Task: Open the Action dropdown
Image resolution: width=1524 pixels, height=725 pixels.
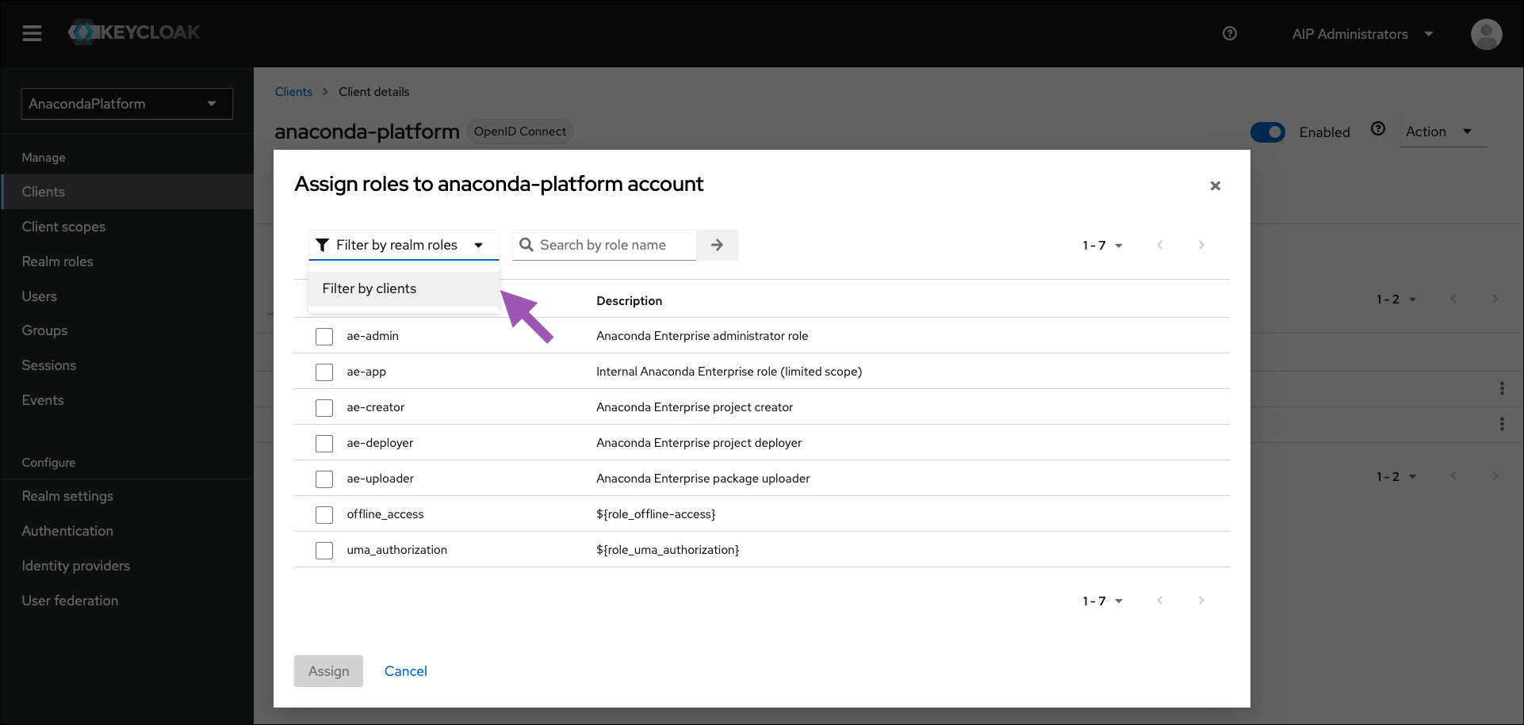Action: [x=1443, y=132]
